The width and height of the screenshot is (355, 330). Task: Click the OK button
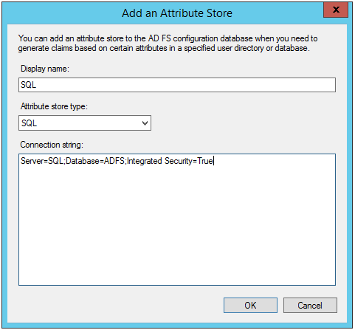click(x=250, y=305)
